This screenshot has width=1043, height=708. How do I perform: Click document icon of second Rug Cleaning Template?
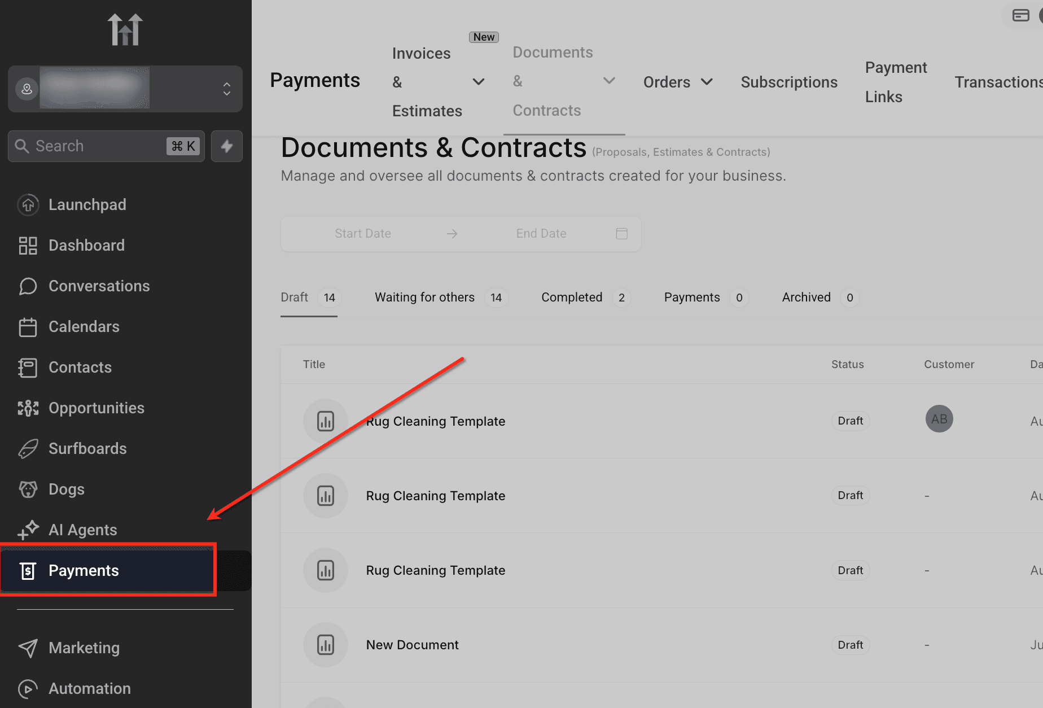[x=325, y=496]
